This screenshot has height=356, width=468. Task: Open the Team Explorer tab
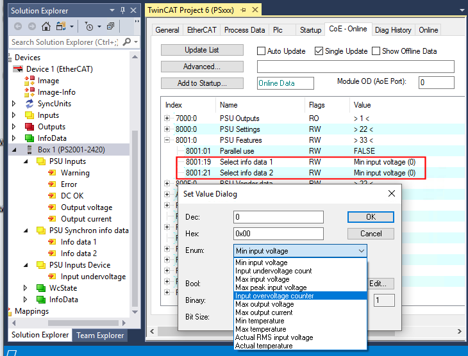[100, 336]
